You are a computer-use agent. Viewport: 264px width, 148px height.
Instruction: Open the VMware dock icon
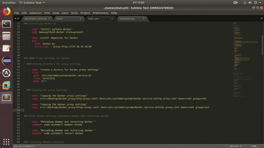7,85
